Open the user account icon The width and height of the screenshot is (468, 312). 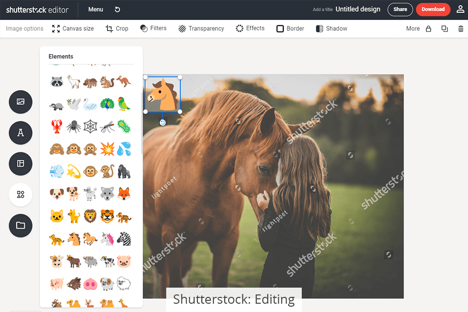pos(460,9)
